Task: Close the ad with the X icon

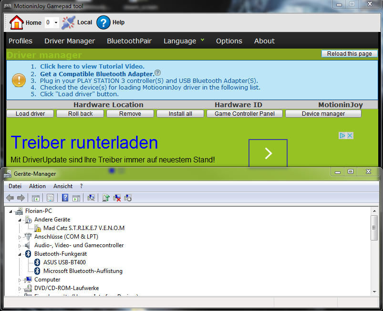Action: (350, 135)
